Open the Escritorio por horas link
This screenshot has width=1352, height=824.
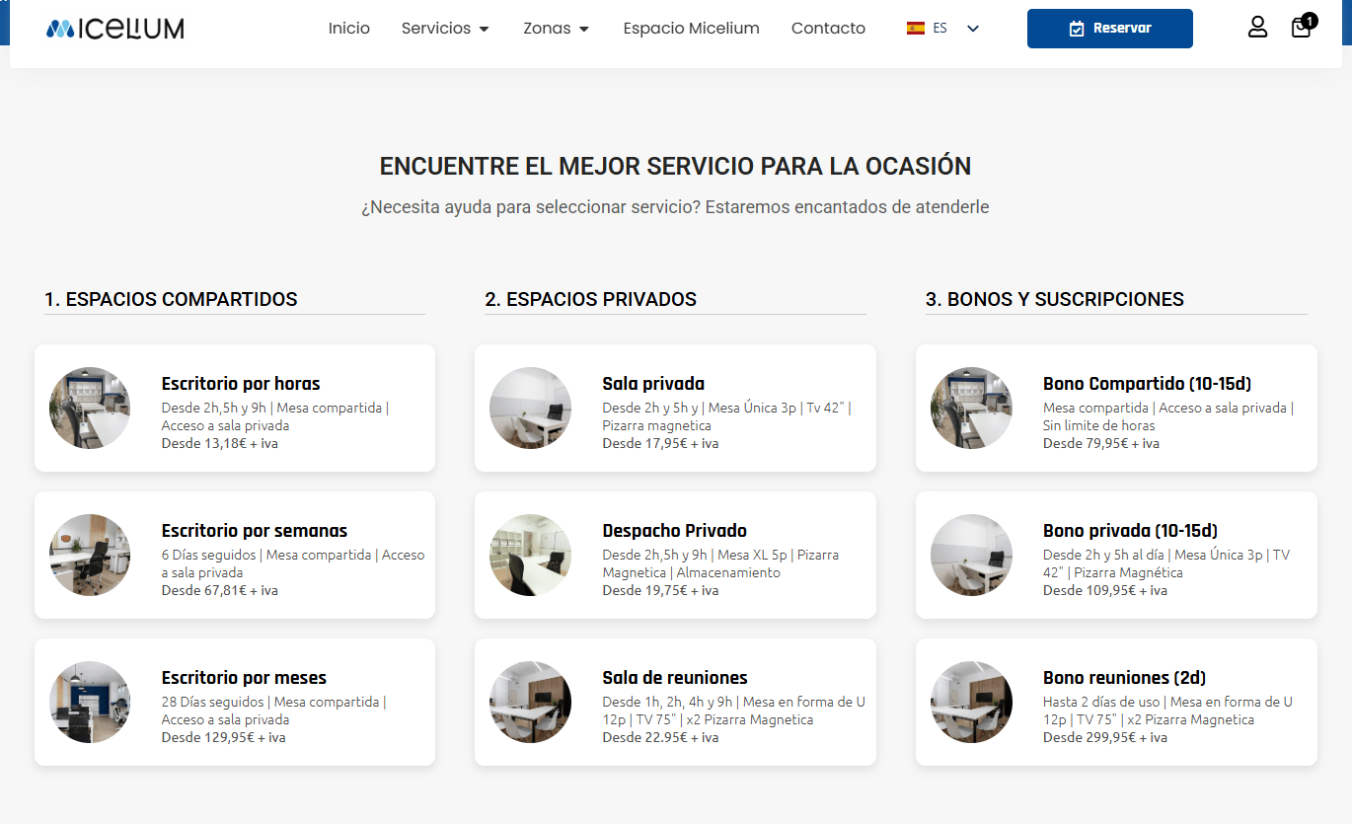click(x=241, y=384)
